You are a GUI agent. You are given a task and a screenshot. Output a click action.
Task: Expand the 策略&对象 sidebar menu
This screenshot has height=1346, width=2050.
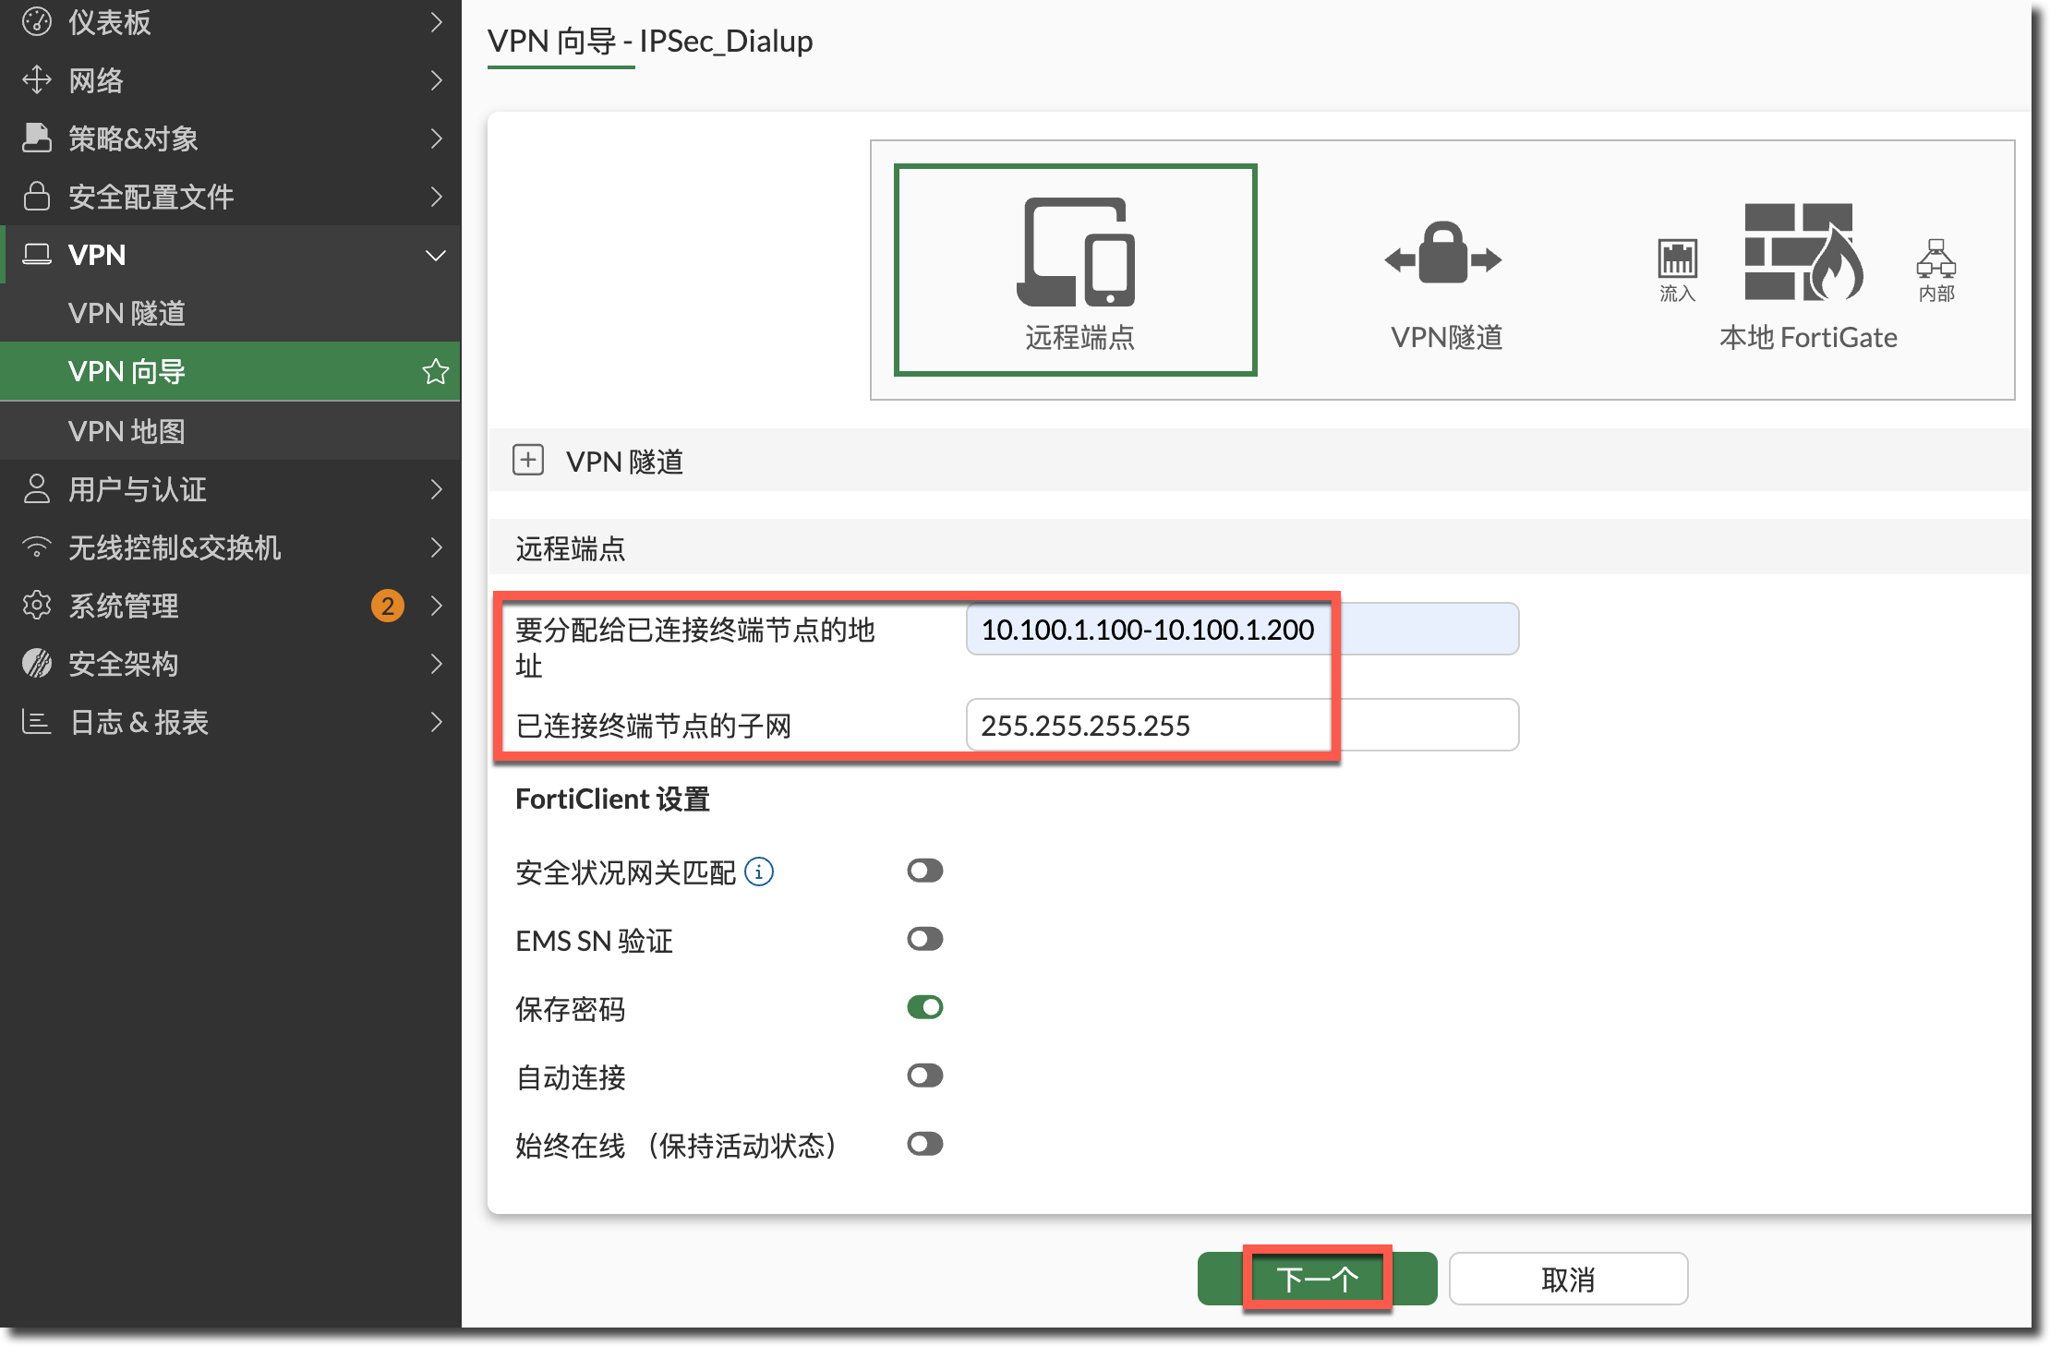pos(231,138)
